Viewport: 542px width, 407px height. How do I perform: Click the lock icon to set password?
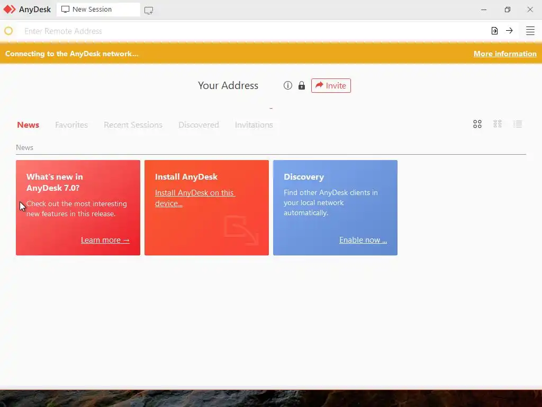coord(301,85)
